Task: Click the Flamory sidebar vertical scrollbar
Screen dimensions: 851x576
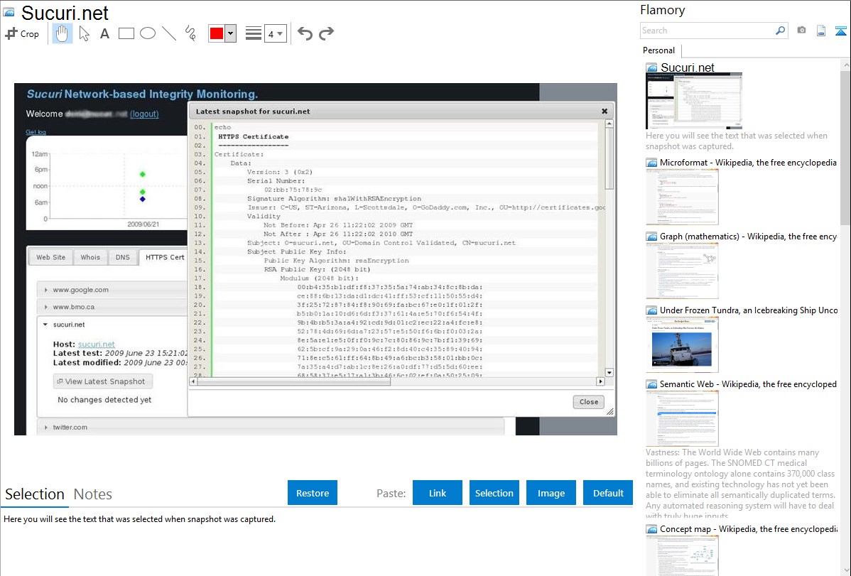Action: pos(845,146)
